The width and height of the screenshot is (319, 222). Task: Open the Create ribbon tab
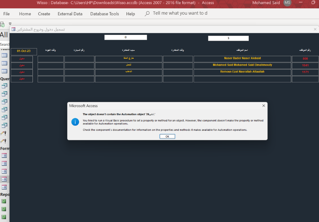44,14
